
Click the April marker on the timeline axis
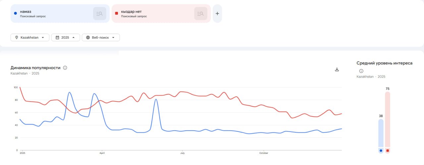102,153
